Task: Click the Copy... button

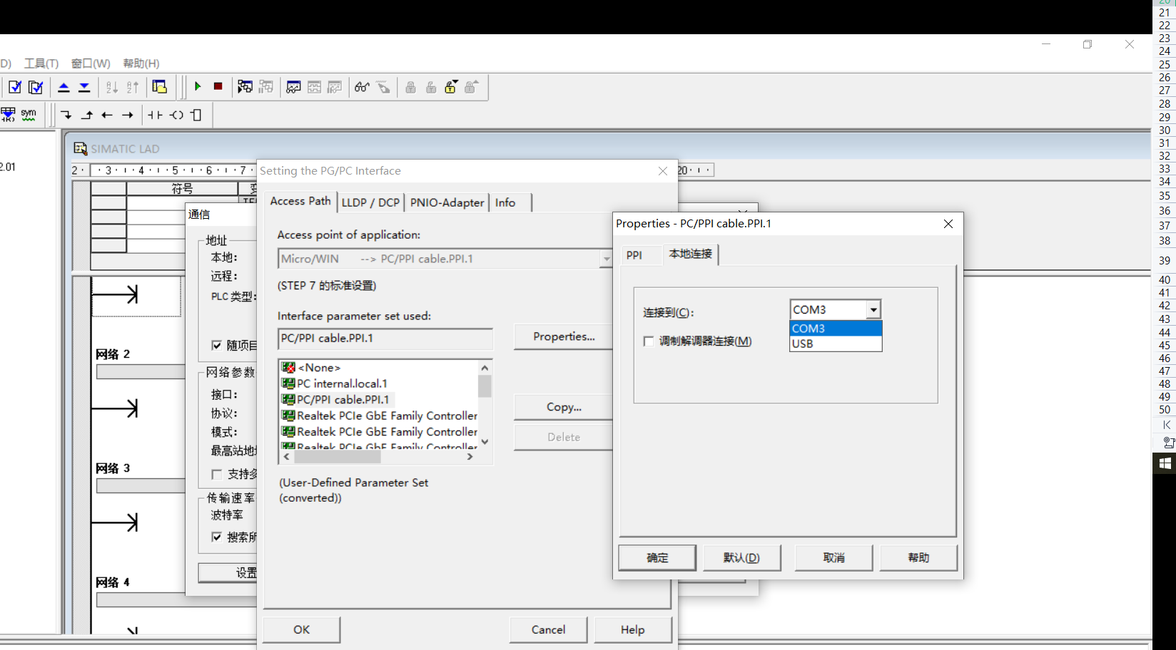Action: pyautogui.click(x=564, y=407)
